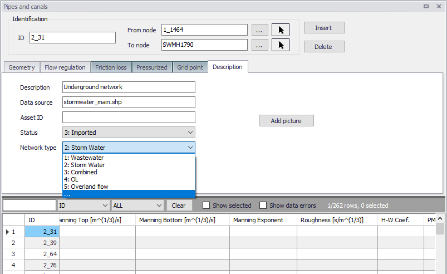Click the ID column header in the table
This screenshot has width=447, height=274.
42,220
